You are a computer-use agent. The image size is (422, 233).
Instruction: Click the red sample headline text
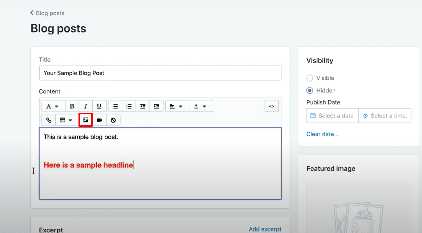coord(88,165)
